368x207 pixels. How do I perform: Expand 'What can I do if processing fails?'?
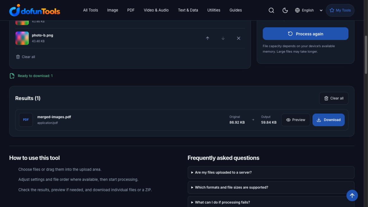click(271, 202)
